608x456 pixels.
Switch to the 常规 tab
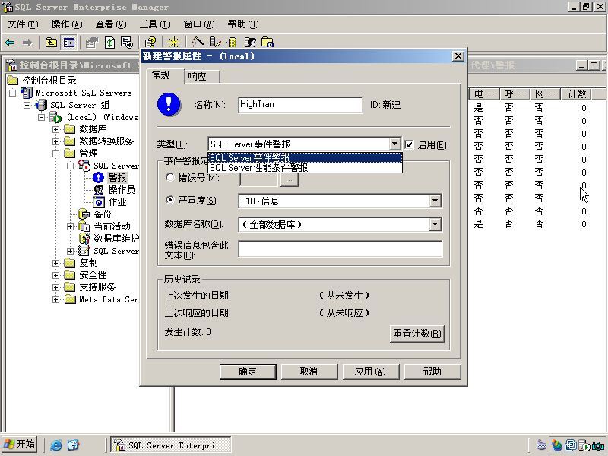165,75
